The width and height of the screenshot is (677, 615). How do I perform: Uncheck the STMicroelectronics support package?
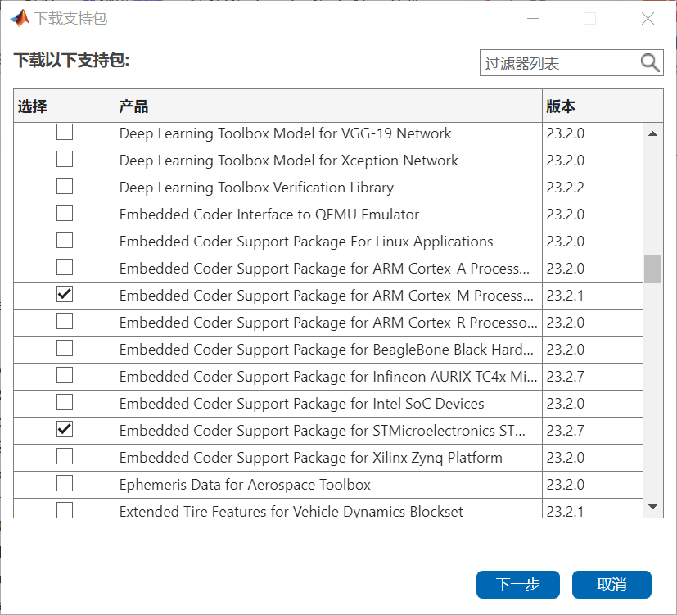[x=65, y=429]
